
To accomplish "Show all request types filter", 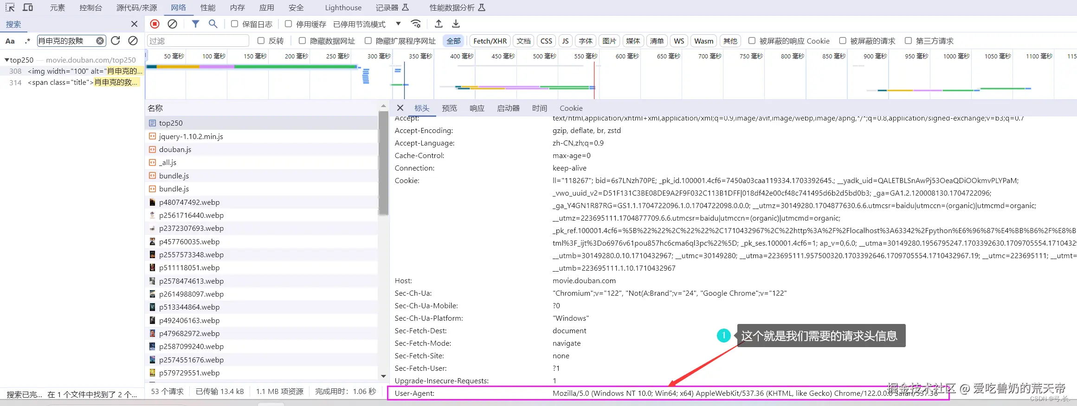I will pos(453,41).
